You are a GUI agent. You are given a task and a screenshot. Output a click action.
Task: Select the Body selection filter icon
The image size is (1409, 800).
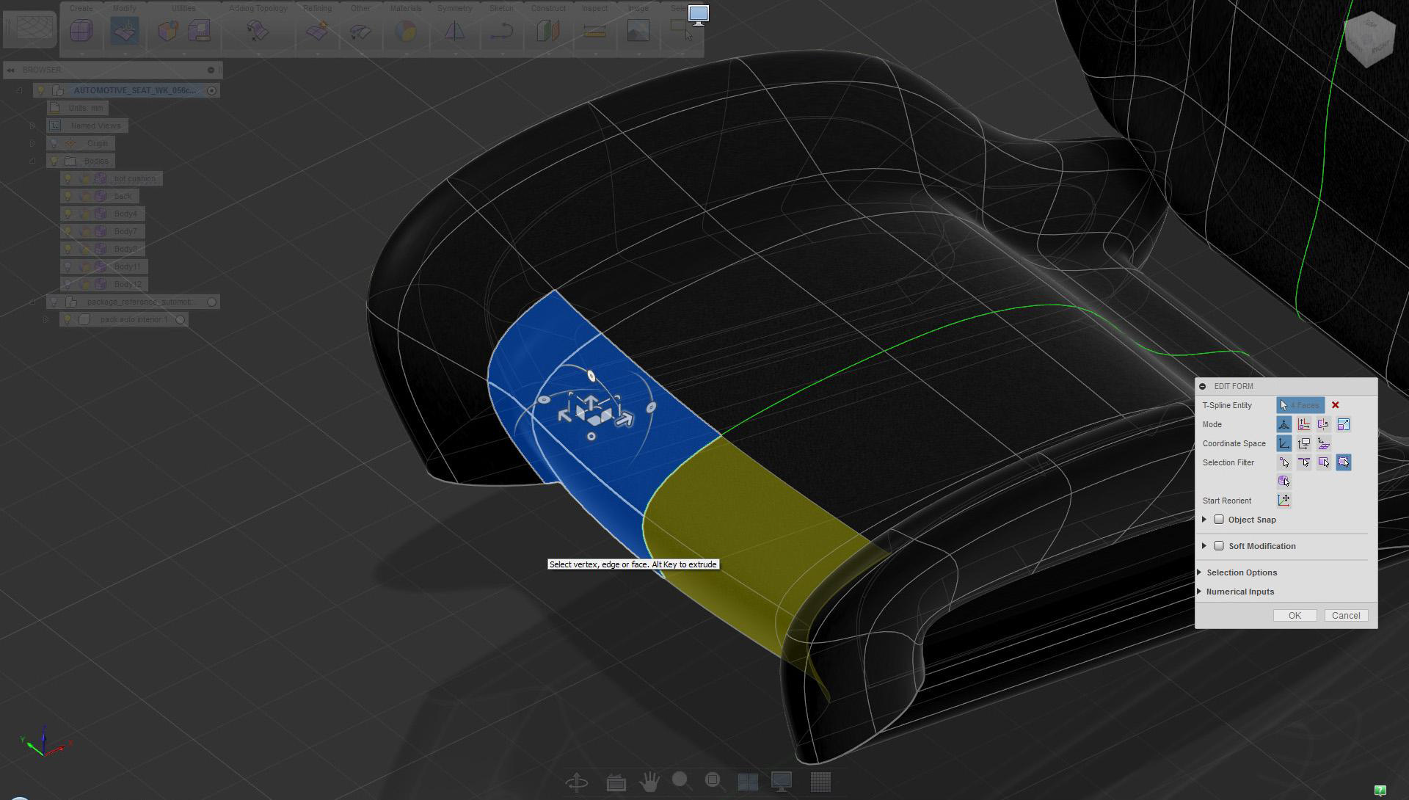point(1284,481)
